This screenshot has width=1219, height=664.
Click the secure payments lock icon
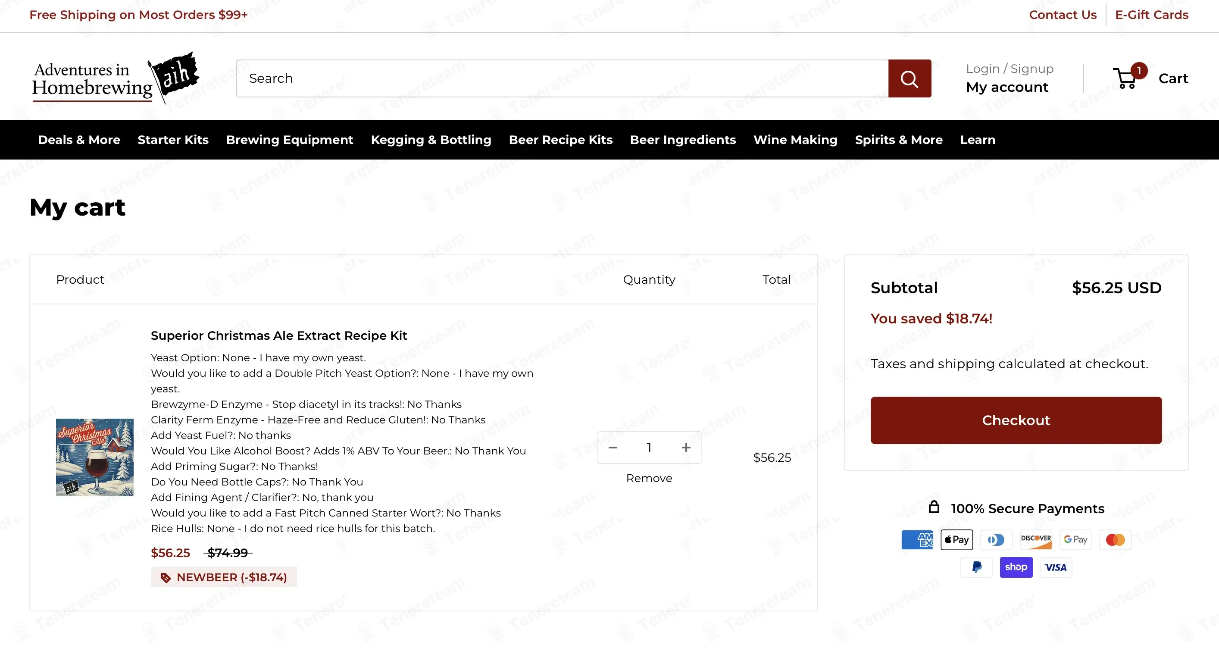pyautogui.click(x=934, y=507)
